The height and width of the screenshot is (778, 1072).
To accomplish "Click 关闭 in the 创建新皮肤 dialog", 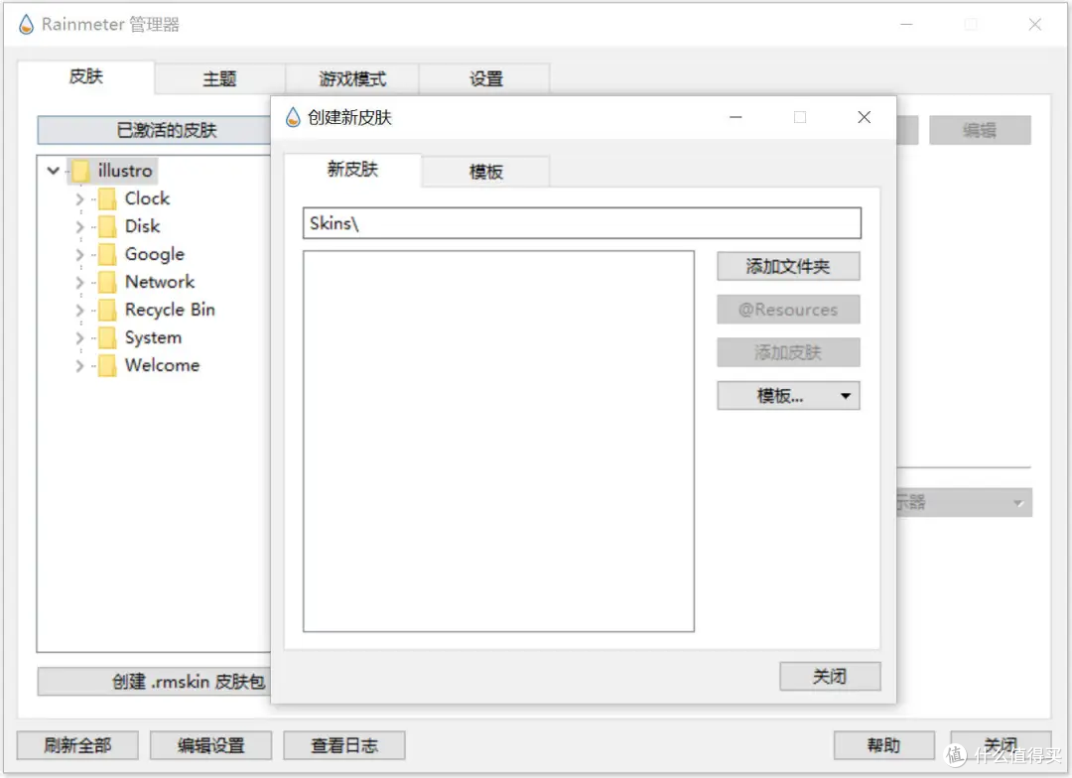I will 830,676.
